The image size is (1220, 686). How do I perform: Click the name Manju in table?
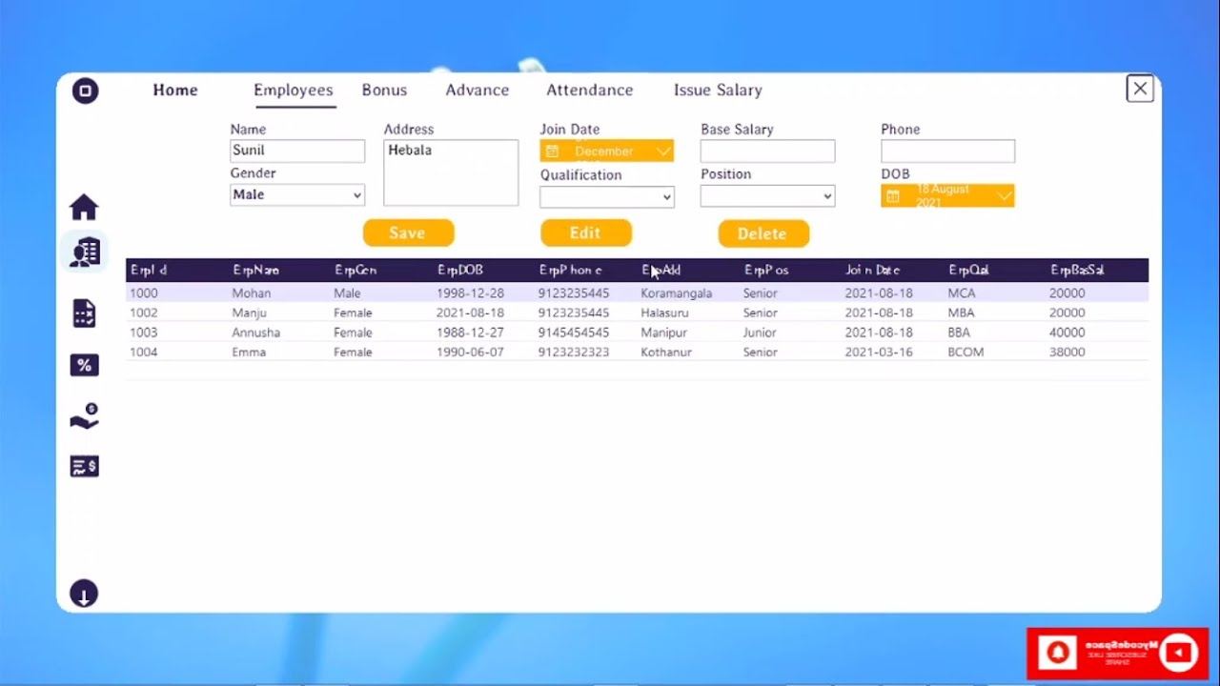(250, 313)
